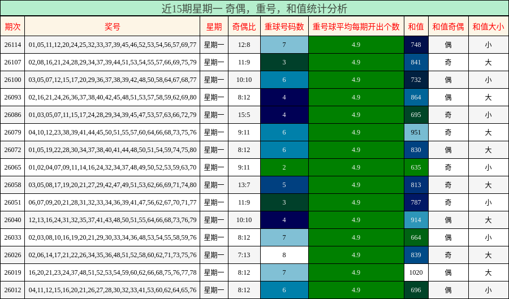Click 小 size cell in row 26051
This screenshot has height=299, width=509.
488,202
